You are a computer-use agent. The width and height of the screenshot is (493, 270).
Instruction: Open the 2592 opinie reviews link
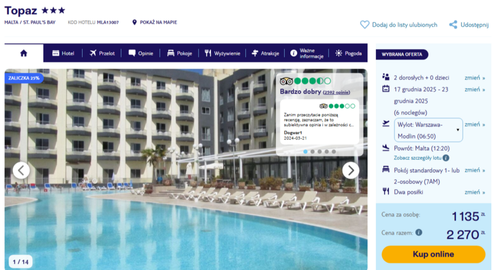[x=336, y=92]
